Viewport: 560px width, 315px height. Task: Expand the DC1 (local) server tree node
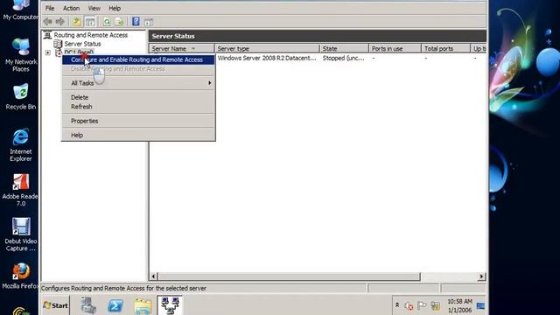[x=48, y=52]
